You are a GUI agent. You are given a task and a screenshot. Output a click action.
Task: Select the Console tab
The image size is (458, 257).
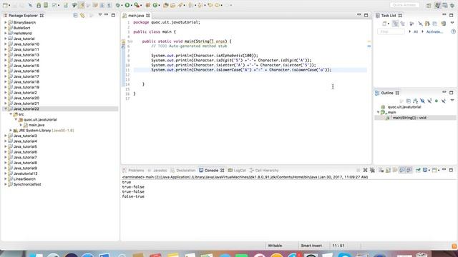tap(212, 171)
